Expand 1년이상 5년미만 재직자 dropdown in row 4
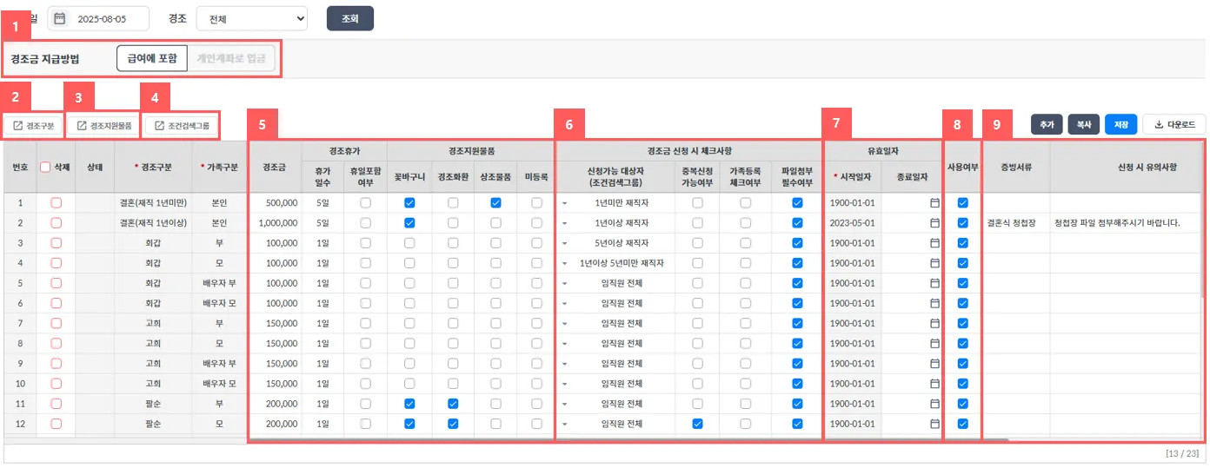This screenshot has width=1210, height=468. [x=562, y=263]
